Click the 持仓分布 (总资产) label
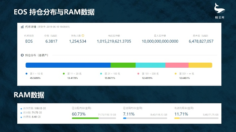236x132 pixels. [x=37, y=55]
